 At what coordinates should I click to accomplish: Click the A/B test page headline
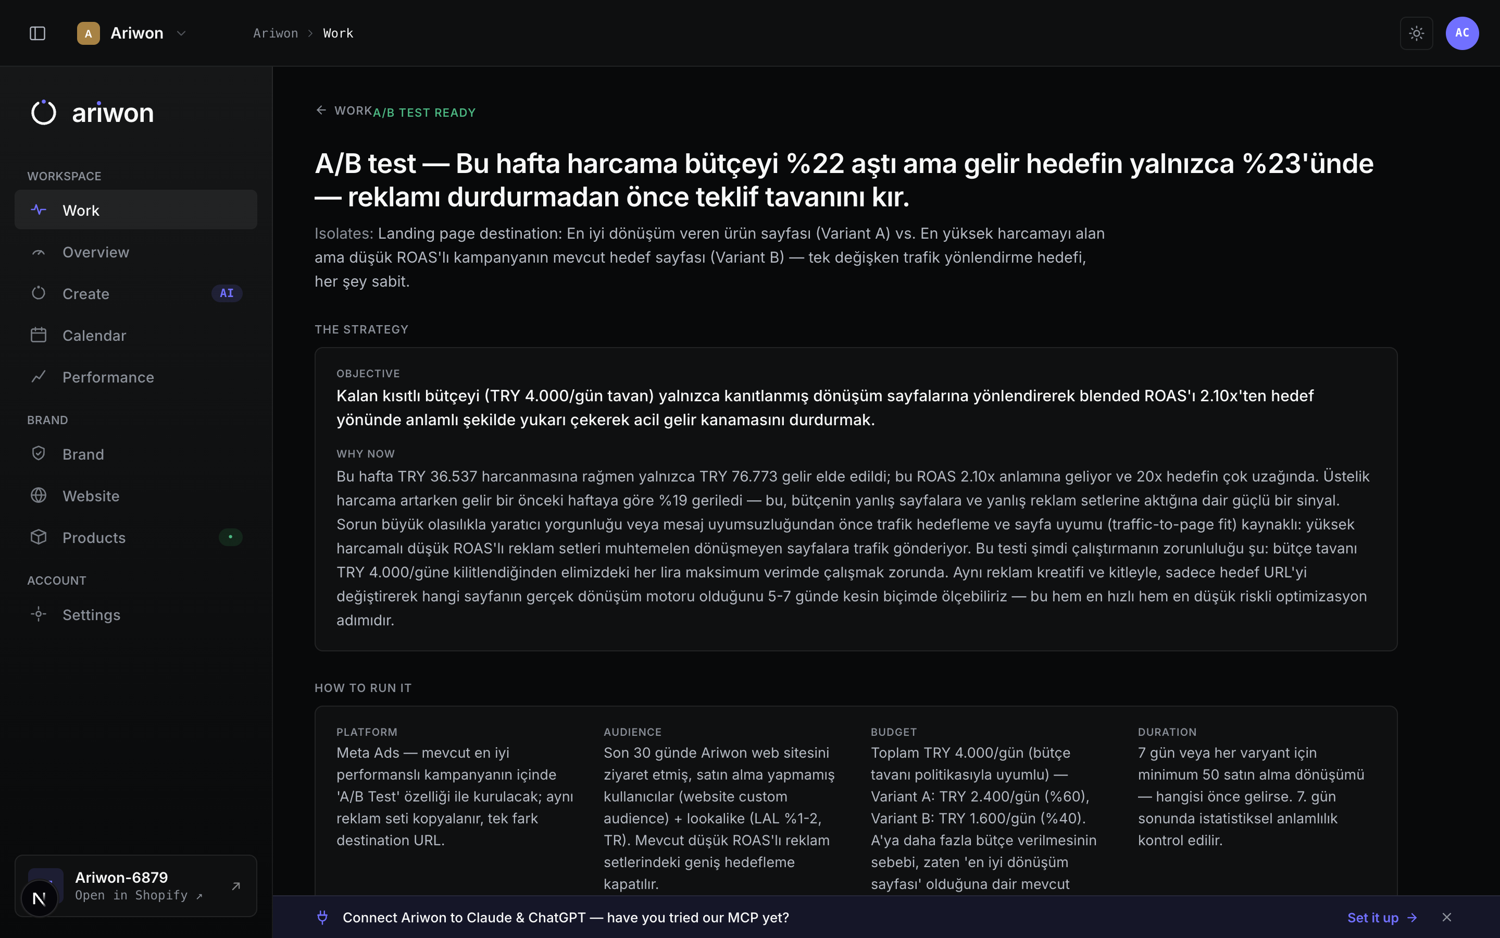click(844, 180)
